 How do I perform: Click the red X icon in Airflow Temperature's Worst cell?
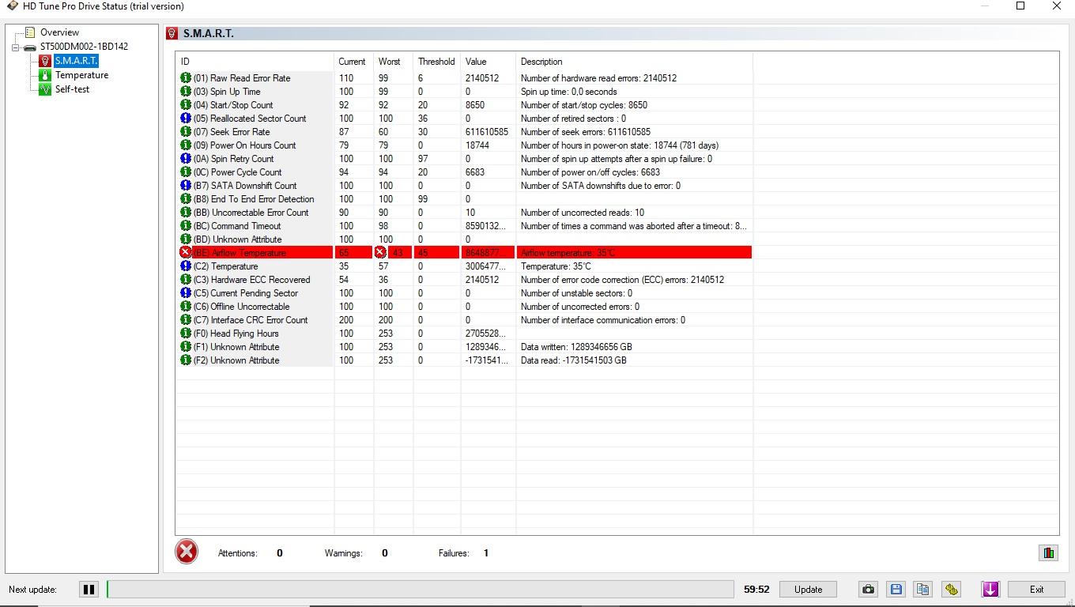380,253
